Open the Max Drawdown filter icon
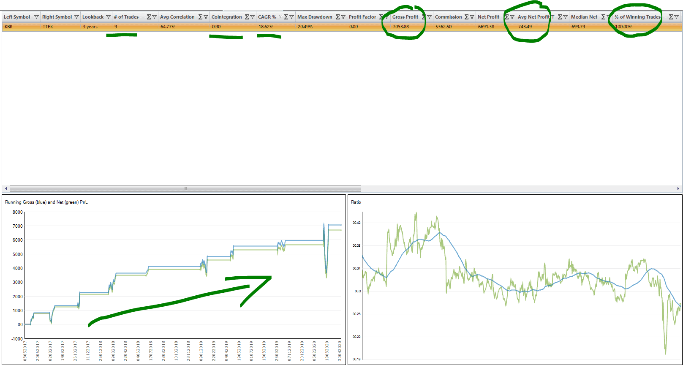Screen dimensions: 683x365 tap(343, 17)
